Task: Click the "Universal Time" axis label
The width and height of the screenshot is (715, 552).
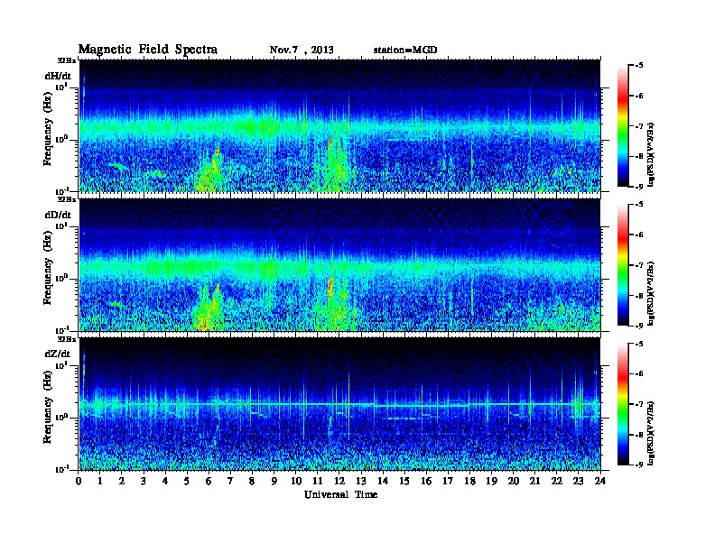Action: point(341,494)
